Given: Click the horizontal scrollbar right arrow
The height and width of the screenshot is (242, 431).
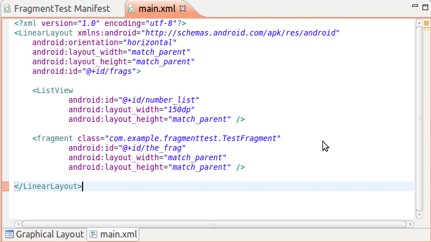Looking at the screenshot, I should (411, 224).
